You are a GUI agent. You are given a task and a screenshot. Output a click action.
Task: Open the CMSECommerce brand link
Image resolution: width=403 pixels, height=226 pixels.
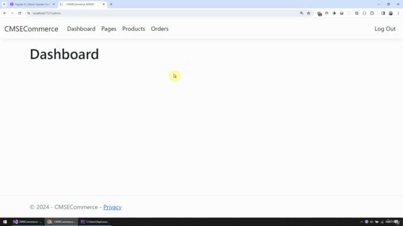pos(31,29)
